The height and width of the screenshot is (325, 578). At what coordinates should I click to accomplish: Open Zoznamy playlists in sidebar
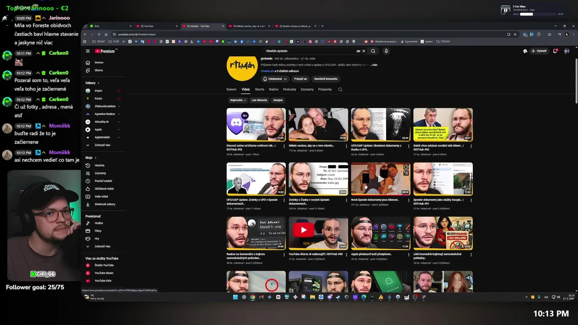(100, 173)
